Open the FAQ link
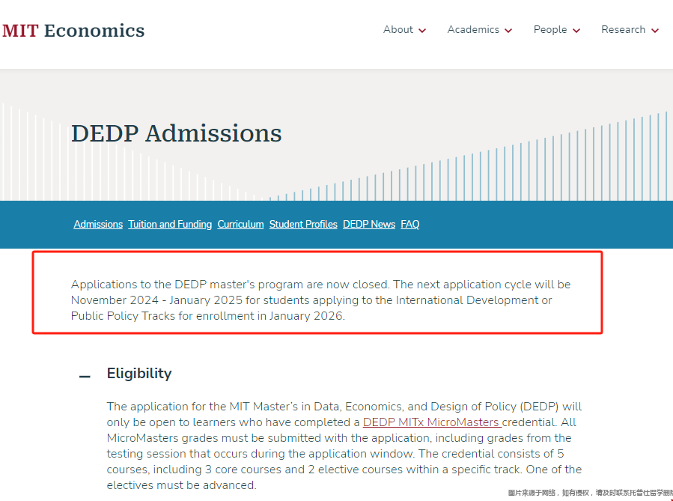Screen dimensions: 673x501 pyautogui.click(x=410, y=224)
